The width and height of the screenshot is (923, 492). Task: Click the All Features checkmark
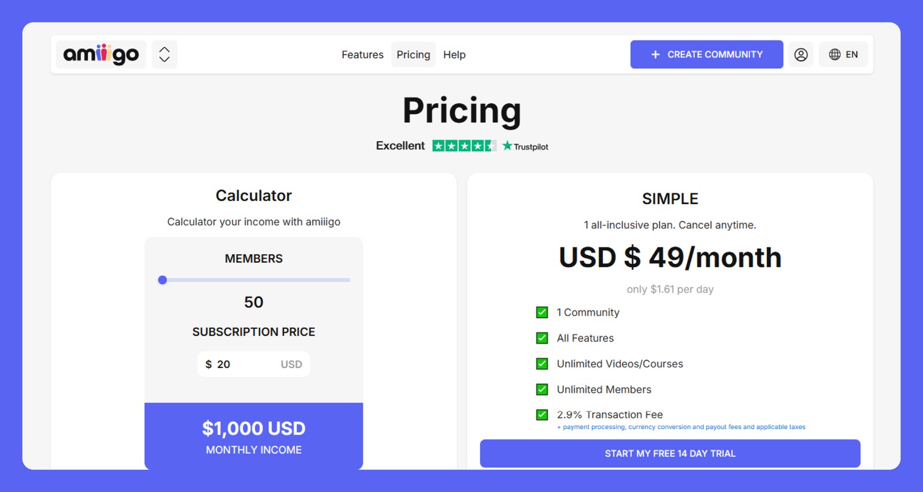[542, 338]
